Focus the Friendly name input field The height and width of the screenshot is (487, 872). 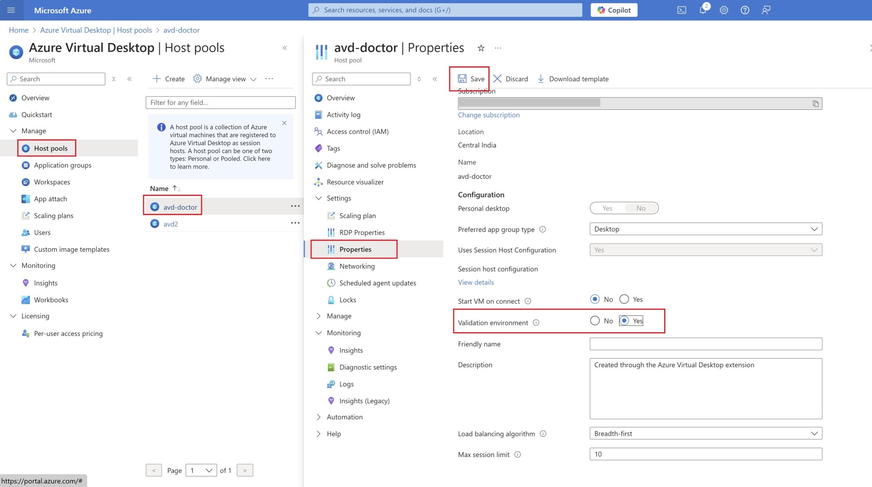coord(706,344)
